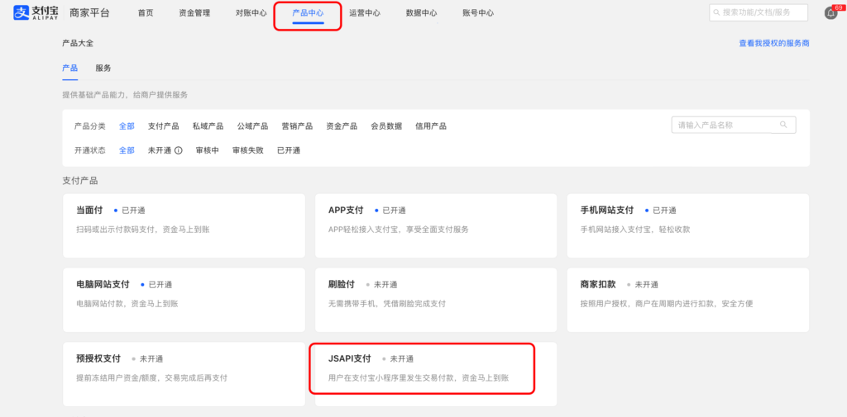This screenshot has width=847, height=417.
Task: Click the info icon next to 未开通
Action: pos(179,150)
